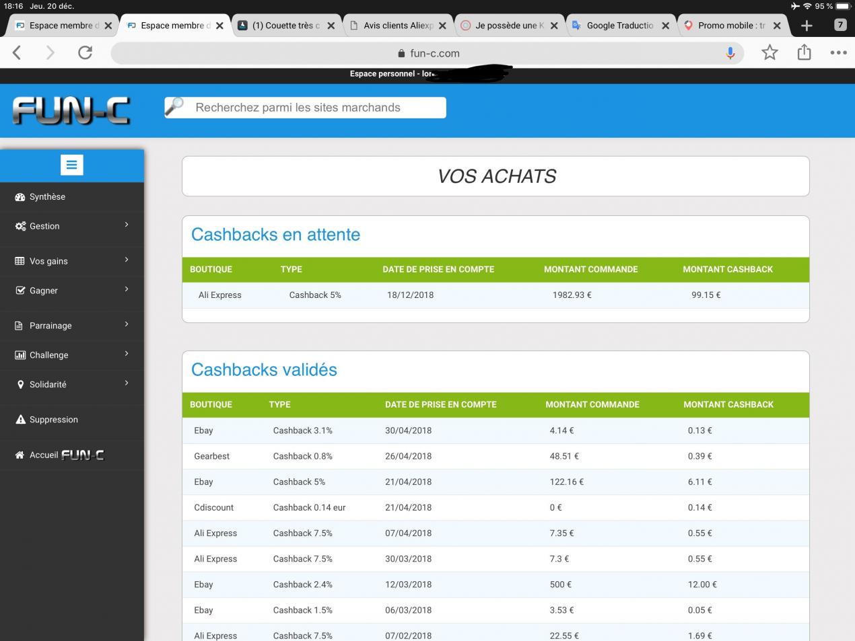855x641 pixels.
Task: Switch to the Avis clients Aliexpress tab
Action: [398, 26]
